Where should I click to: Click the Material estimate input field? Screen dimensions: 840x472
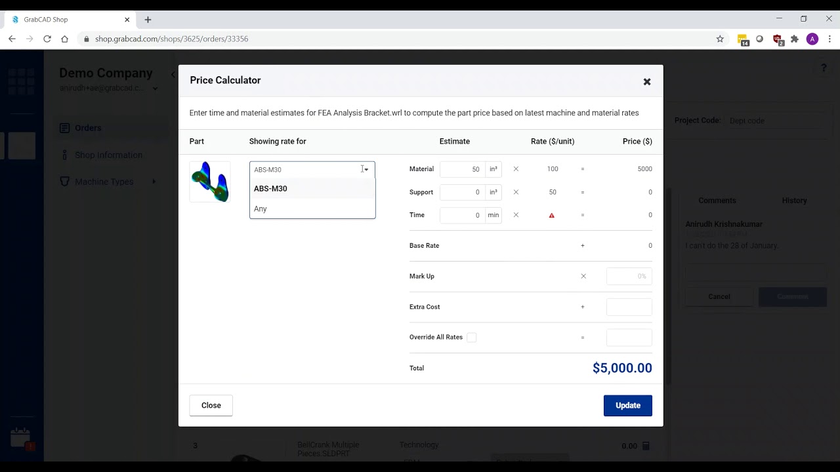463,169
